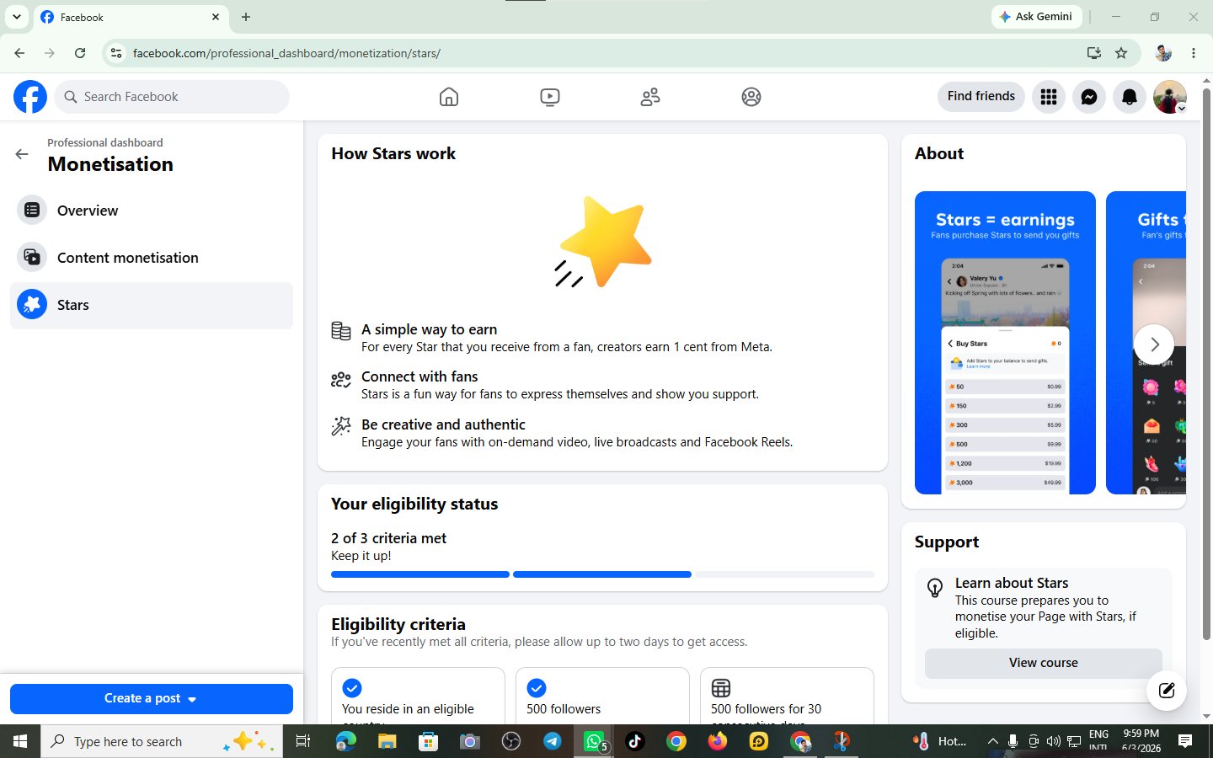1213x758 pixels.
Task: Click the Find friends button
Action: tap(981, 96)
